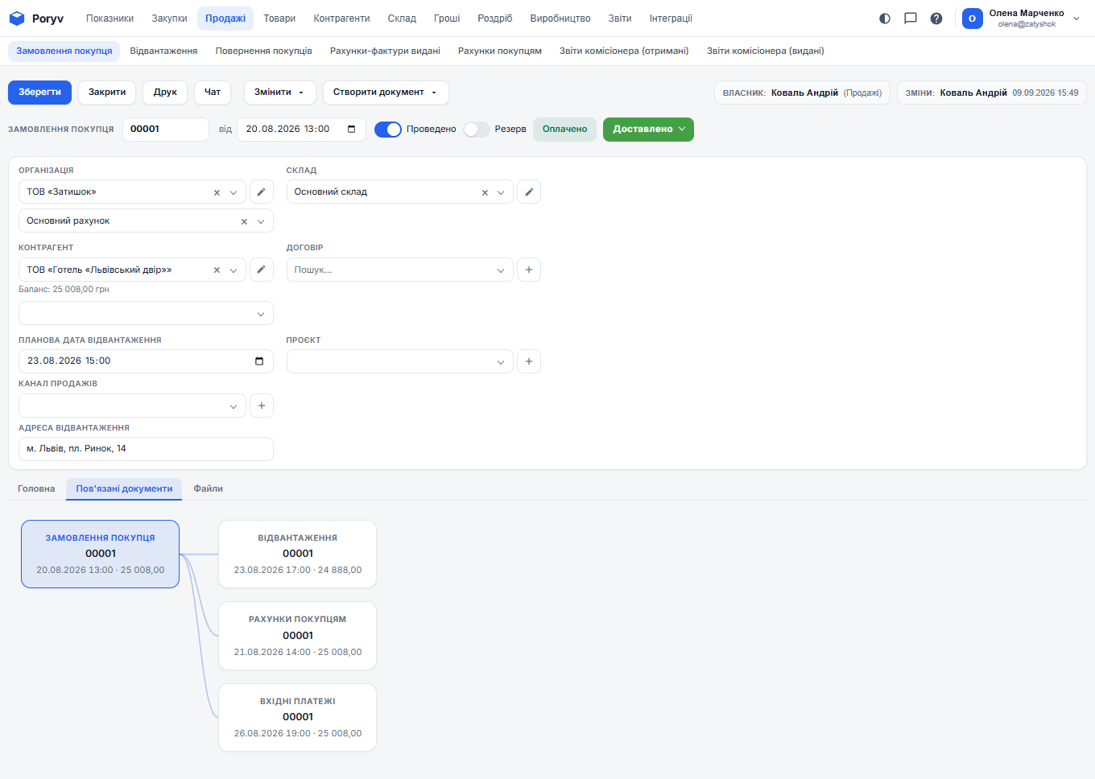This screenshot has height=779, width=1095.
Task: Edit warehouse Основний склад pencil icon
Action: tap(529, 192)
